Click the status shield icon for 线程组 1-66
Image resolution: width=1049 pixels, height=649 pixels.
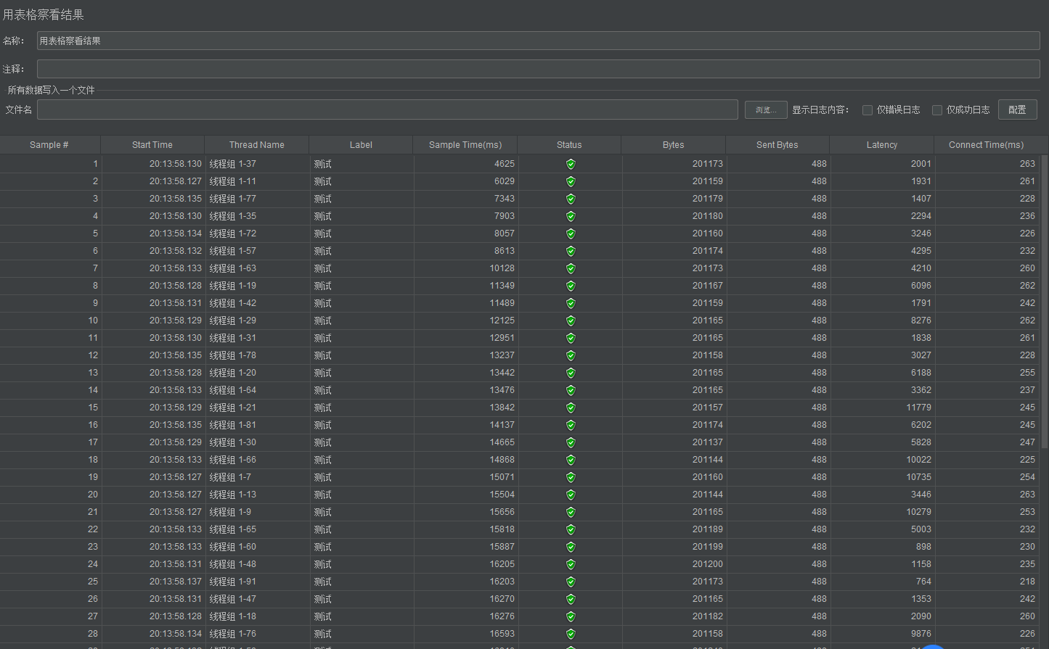click(571, 460)
